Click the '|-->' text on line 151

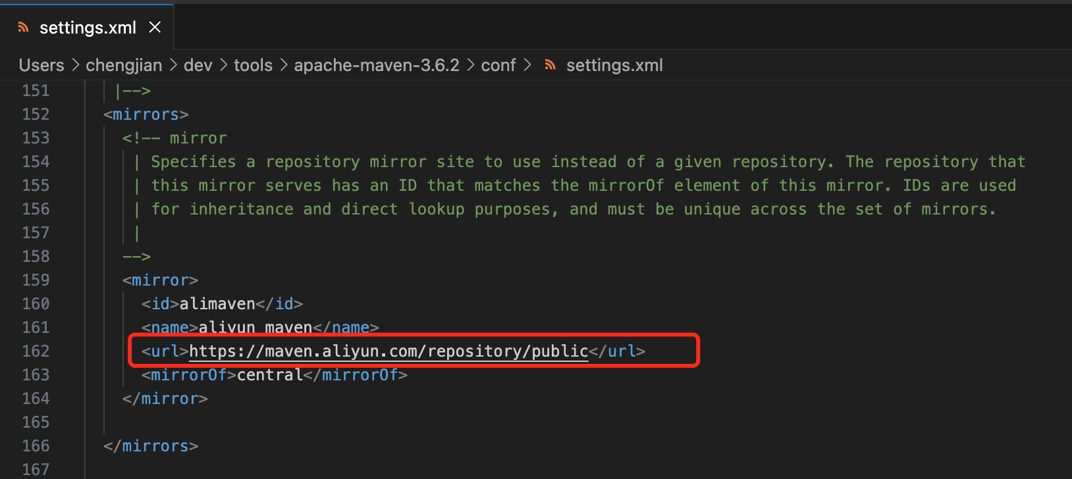(x=132, y=90)
